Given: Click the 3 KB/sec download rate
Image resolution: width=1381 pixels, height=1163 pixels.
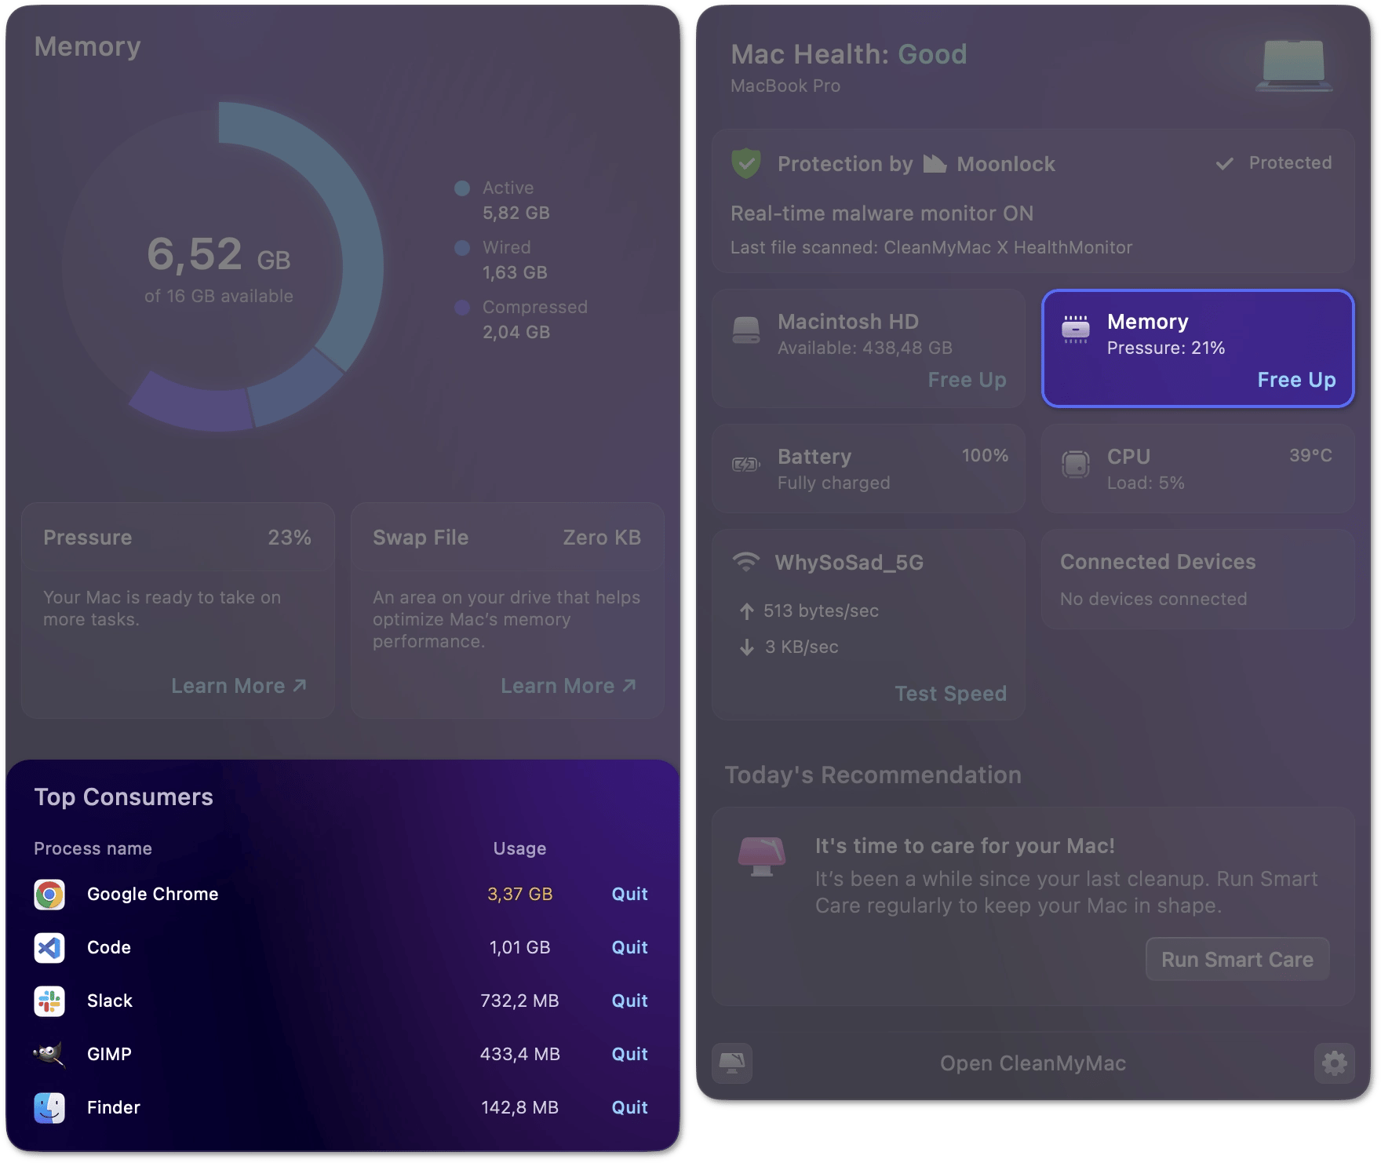Looking at the screenshot, I should (x=801, y=647).
